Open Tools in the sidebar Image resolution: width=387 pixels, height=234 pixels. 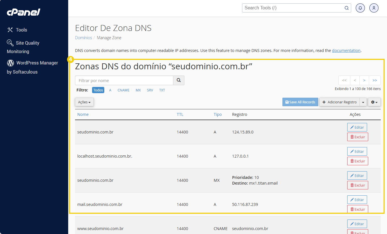(17, 30)
